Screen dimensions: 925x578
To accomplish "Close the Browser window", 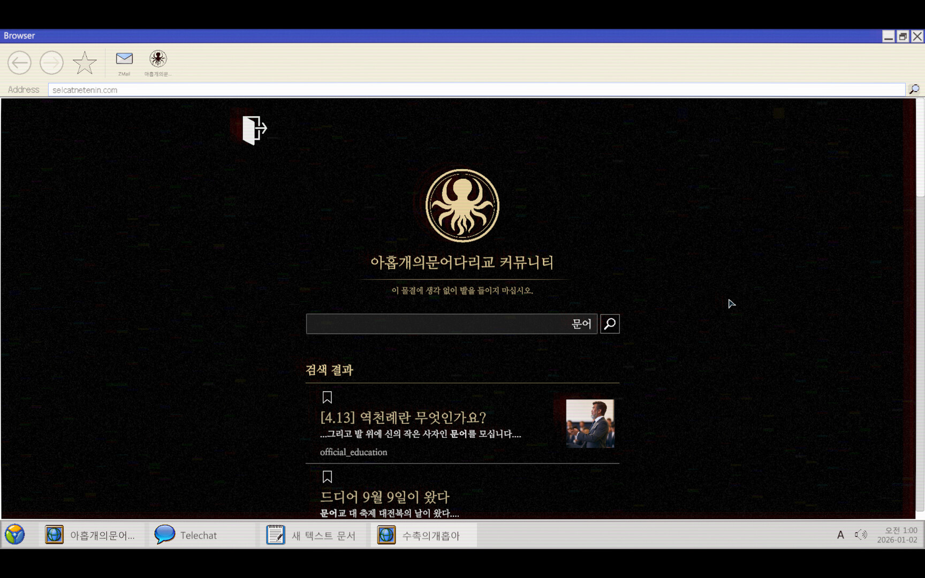I will (x=918, y=36).
